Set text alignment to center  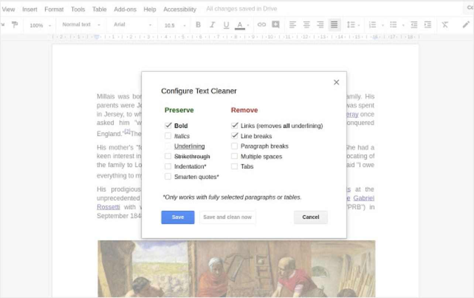coord(306,24)
